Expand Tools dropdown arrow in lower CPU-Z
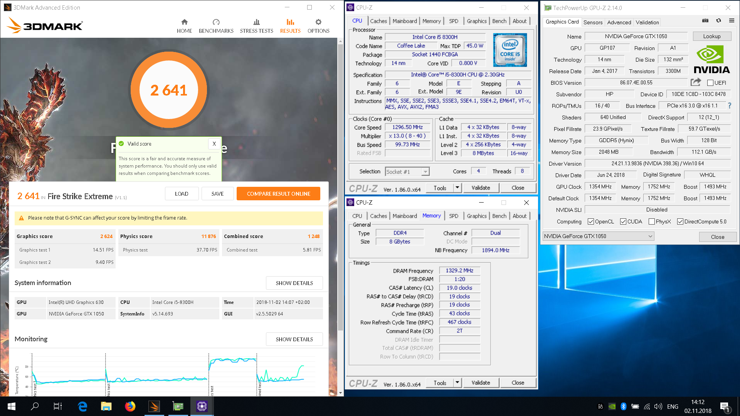Viewport: 740px width, 416px height. [x=457, y=383]
